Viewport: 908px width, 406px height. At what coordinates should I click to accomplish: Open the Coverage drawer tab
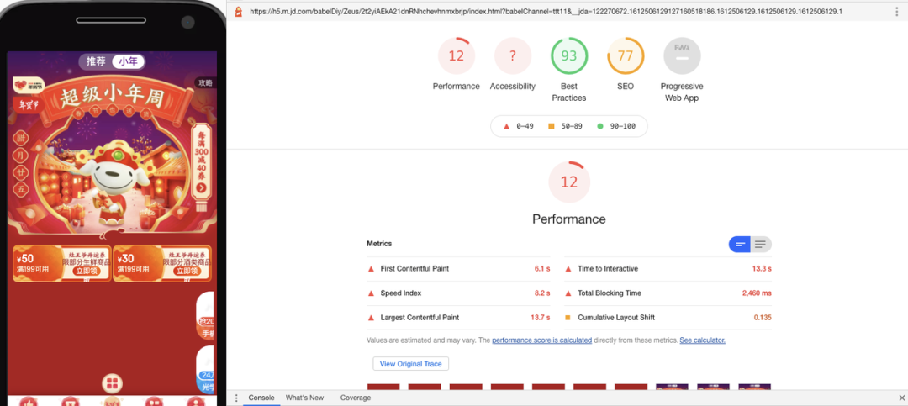click(356, 398)
